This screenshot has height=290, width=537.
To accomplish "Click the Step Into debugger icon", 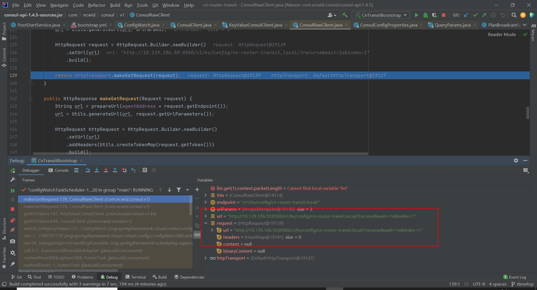I will (x=97, y=170).
